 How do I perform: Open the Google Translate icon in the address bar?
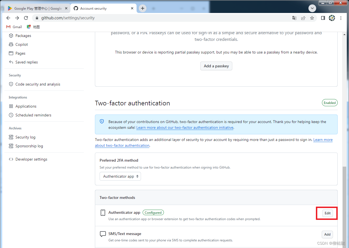click(294, 18)
